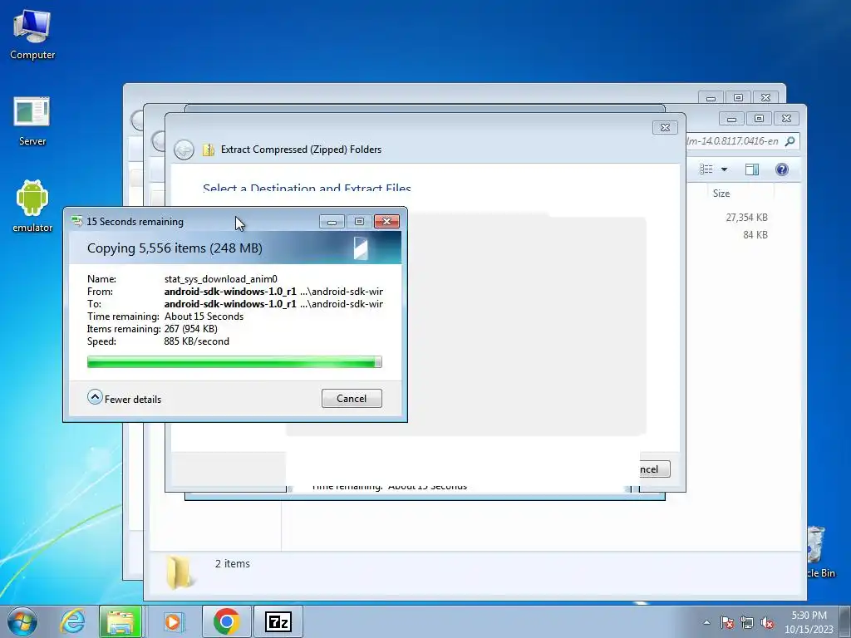Click the green copy progress bar

[234, 362]
